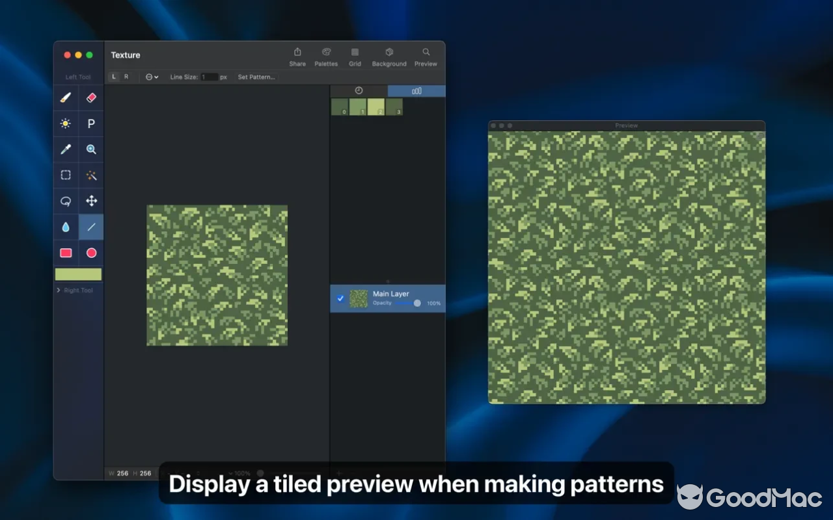Screen dimensions: 833x520
Task: Select the Brush tool
Action: (x=65, y=97)
